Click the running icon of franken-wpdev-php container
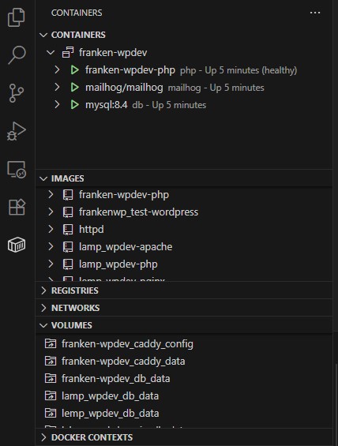338x446 pixels. 74,70
